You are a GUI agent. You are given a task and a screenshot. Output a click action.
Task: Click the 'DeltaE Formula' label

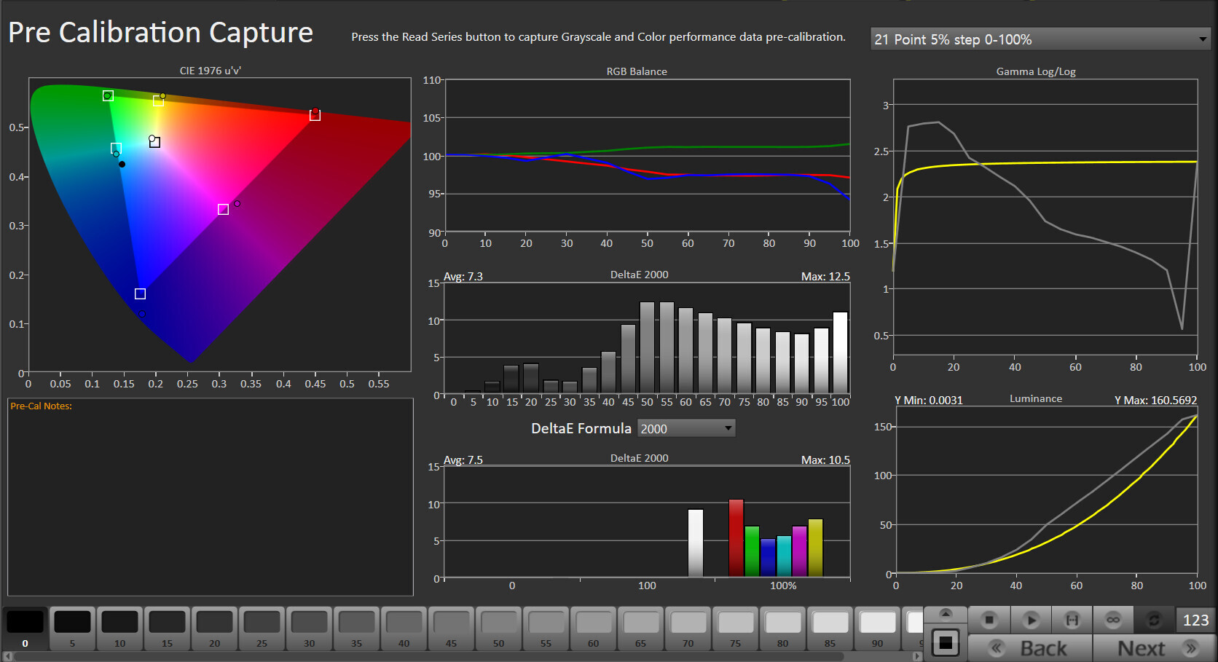pos(581,428)
